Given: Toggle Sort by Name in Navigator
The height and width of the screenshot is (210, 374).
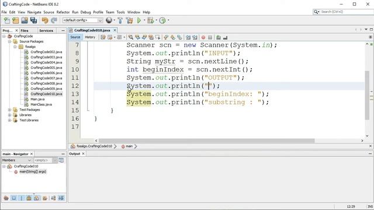Looking at the screenshot, I should [x=53, y=198].
